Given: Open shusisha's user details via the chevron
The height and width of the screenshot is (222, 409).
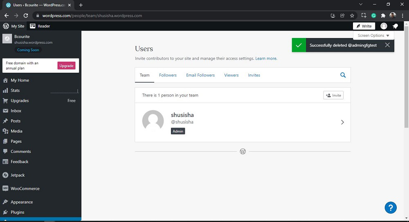Looking at the screenshot, I should tap(342, 122).
